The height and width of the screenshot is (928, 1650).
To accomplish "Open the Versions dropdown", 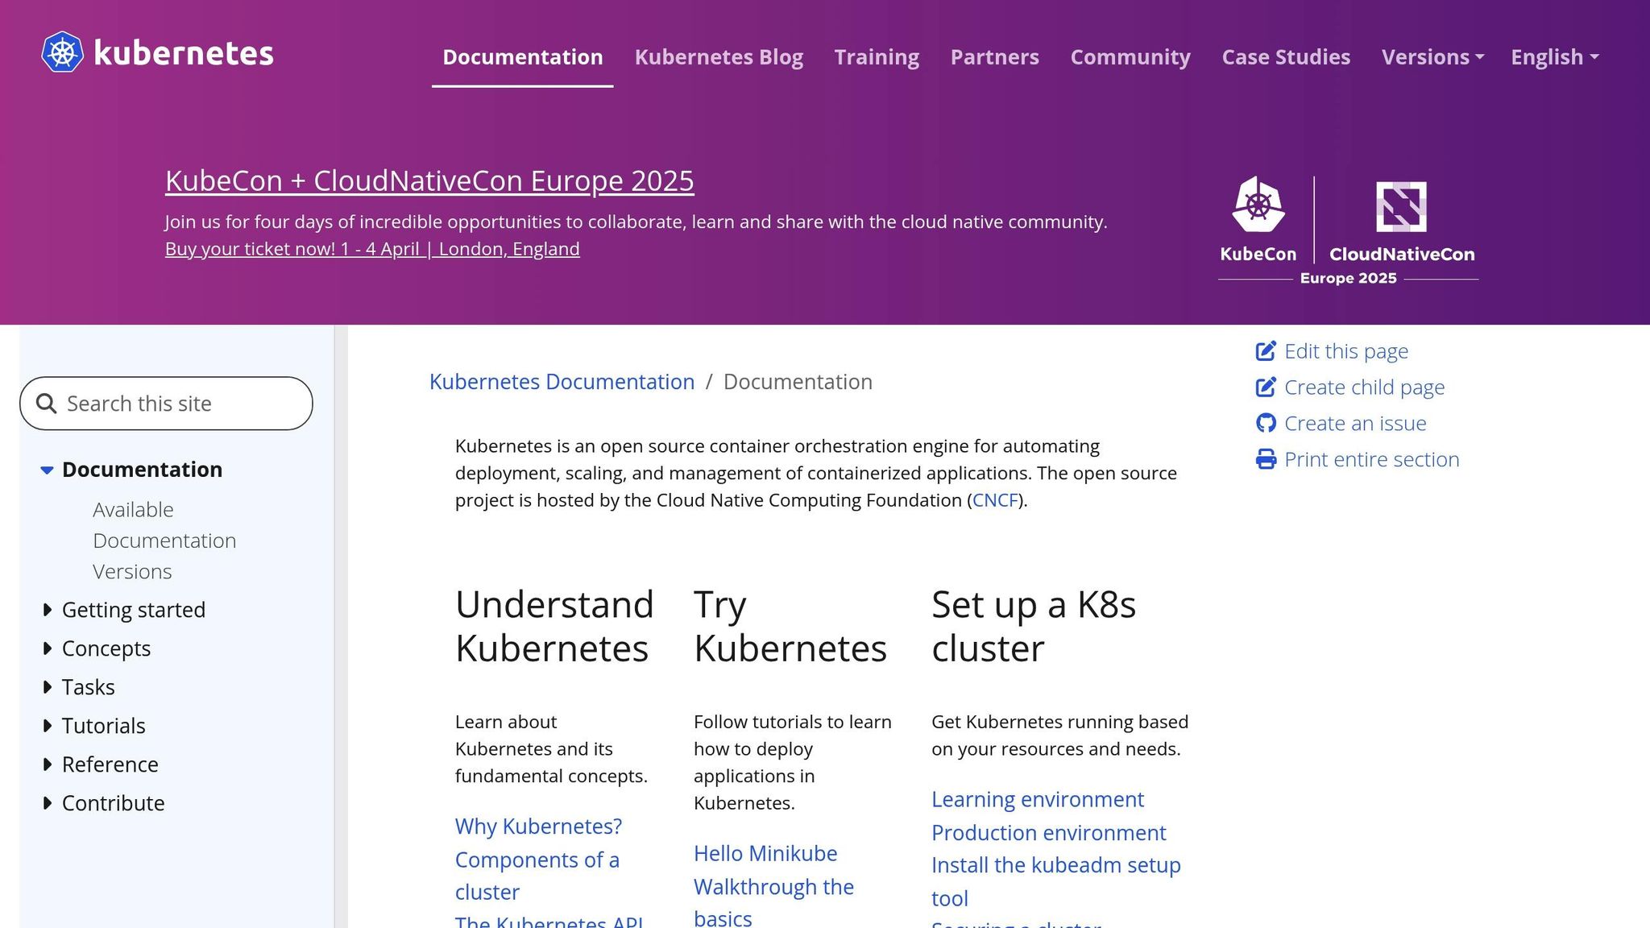I will (x=1432, y=56).
